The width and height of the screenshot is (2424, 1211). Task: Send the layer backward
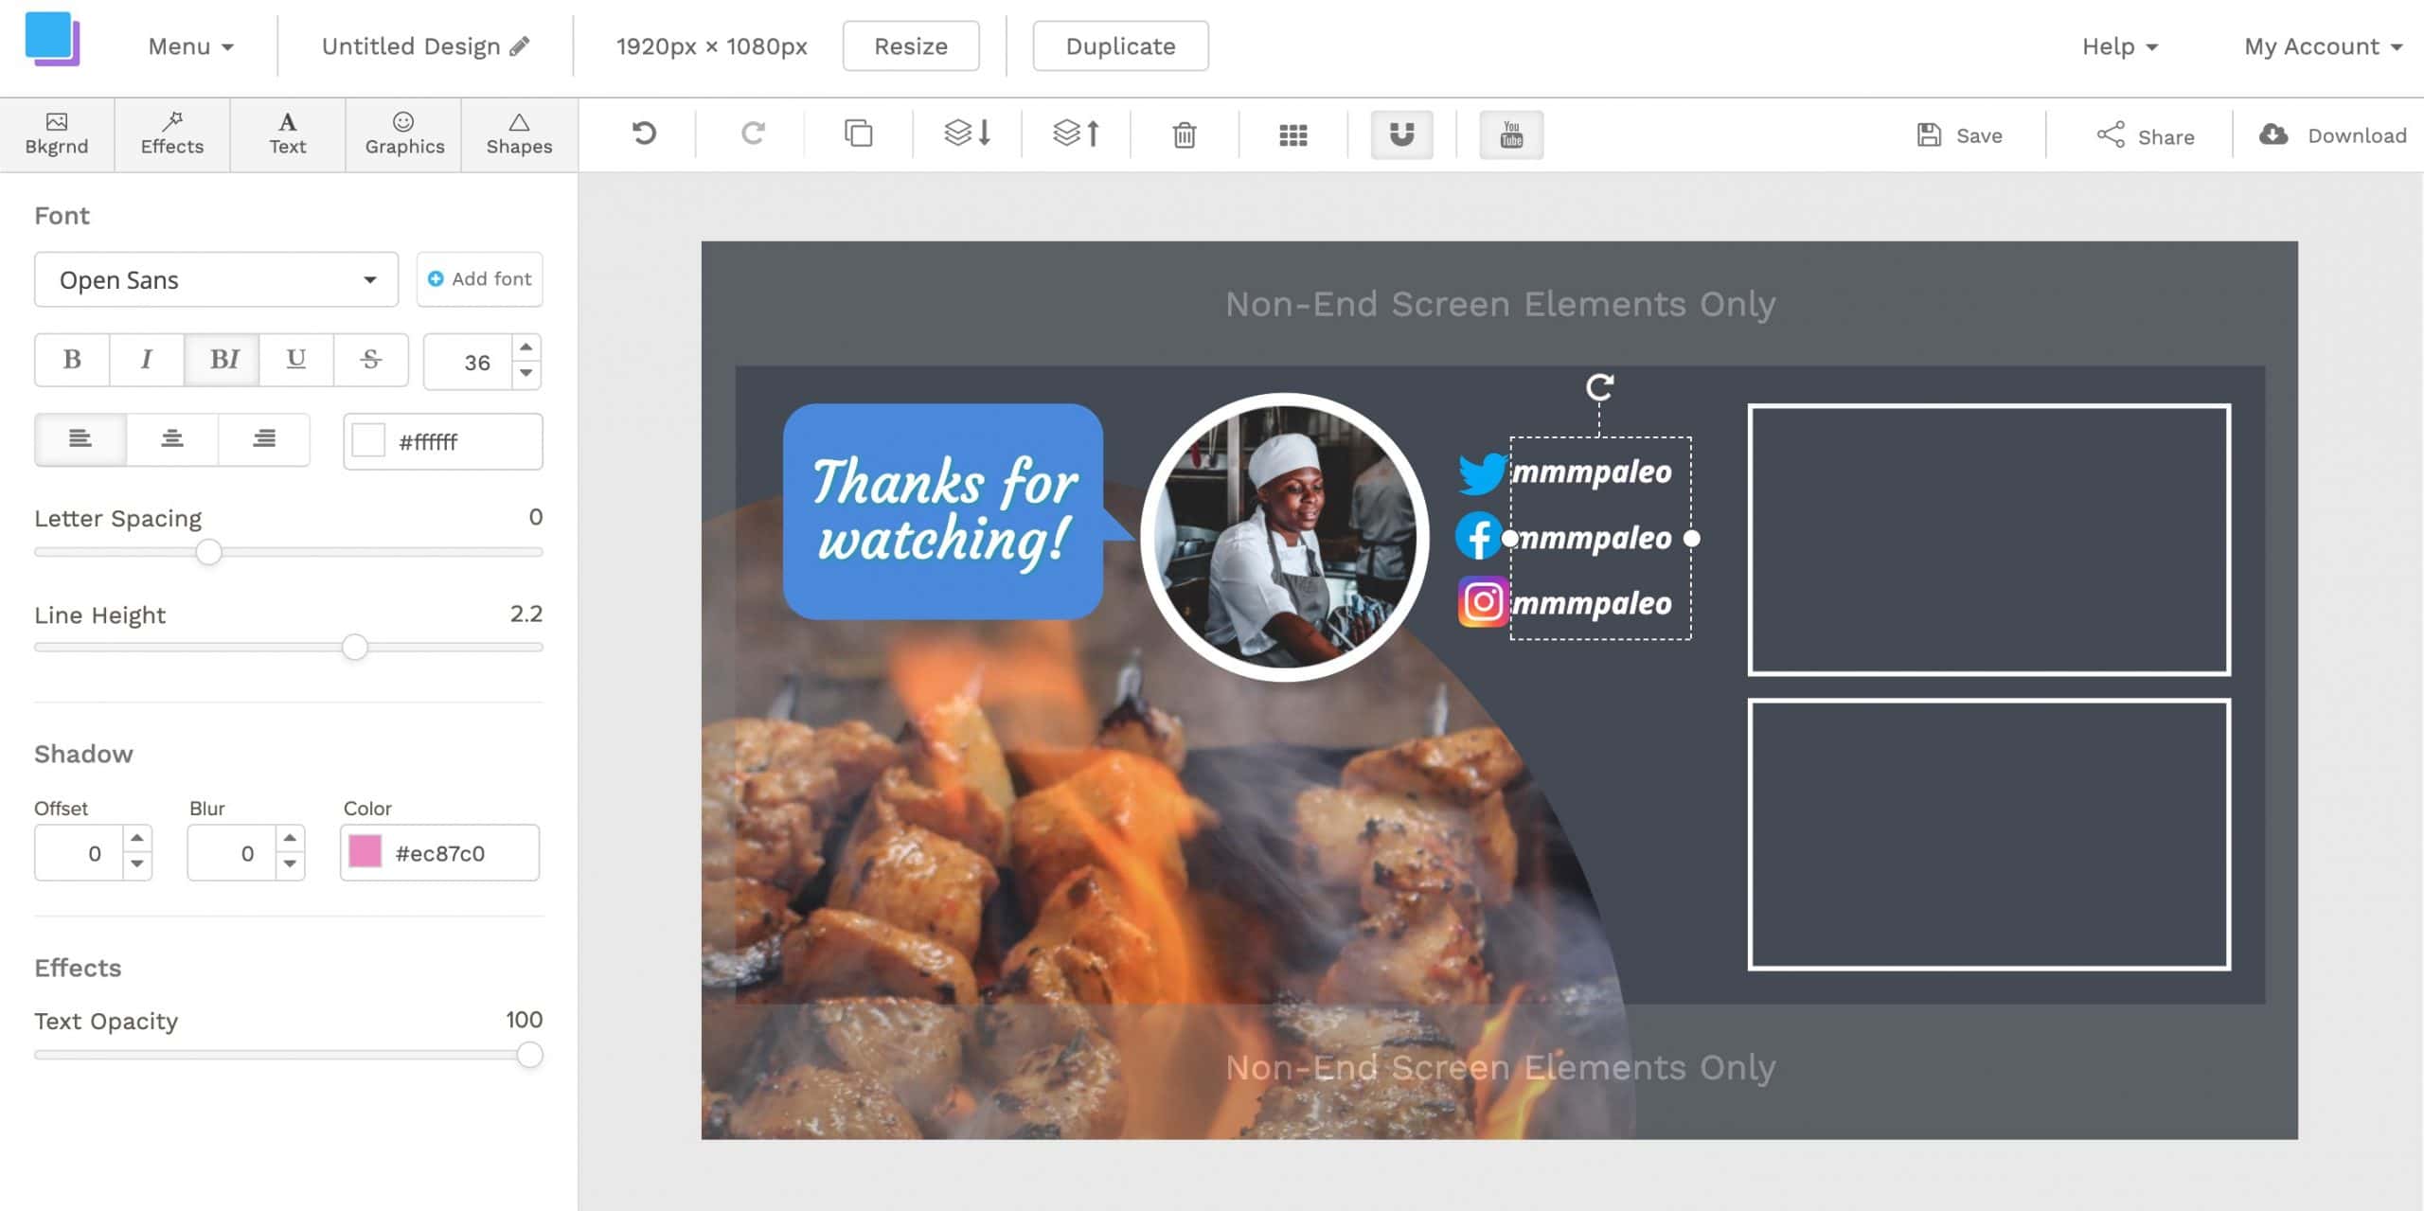(968, 134)
